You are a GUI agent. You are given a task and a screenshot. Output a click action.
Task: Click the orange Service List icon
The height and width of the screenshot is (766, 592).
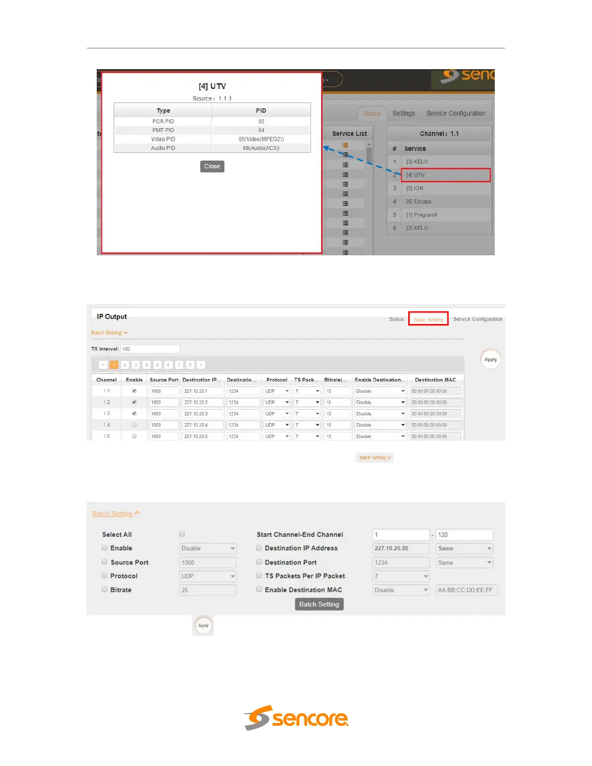[345, 145]
